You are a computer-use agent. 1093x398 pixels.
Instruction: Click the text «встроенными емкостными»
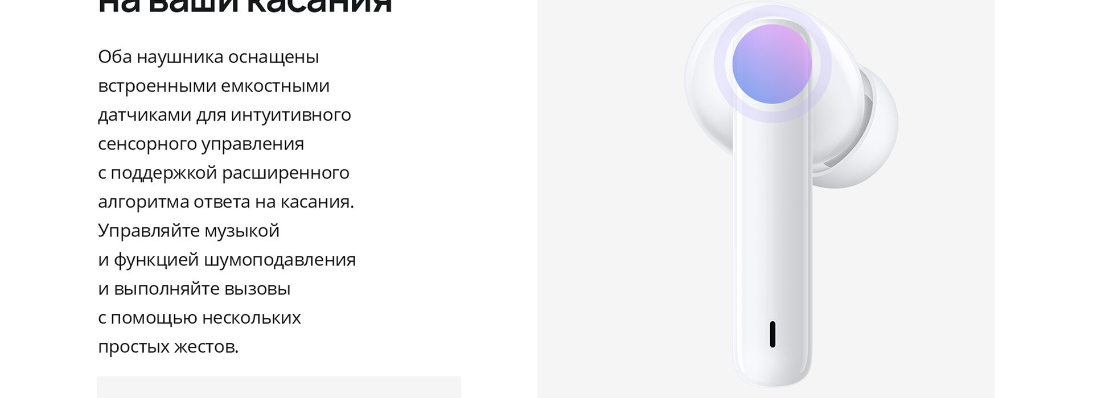tap(213, 86)
